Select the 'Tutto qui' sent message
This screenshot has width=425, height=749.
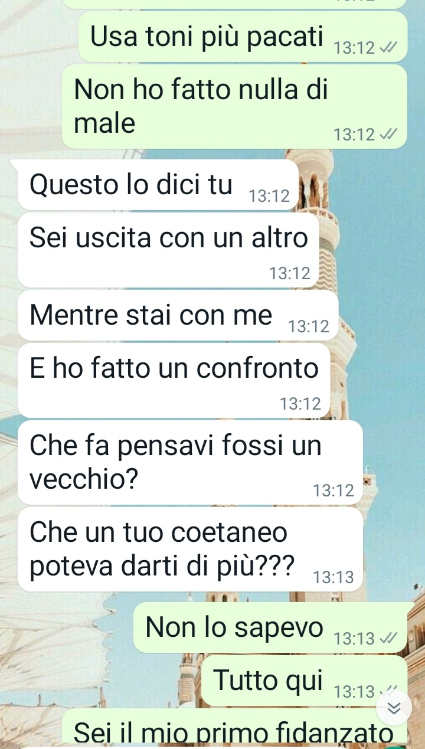point(305,681)
